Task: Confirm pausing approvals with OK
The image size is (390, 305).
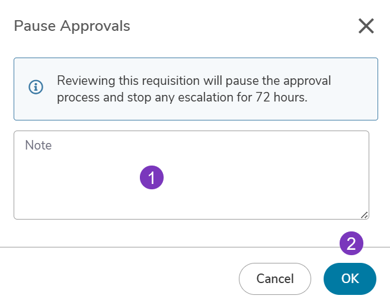Action: (x=350, y=279)
